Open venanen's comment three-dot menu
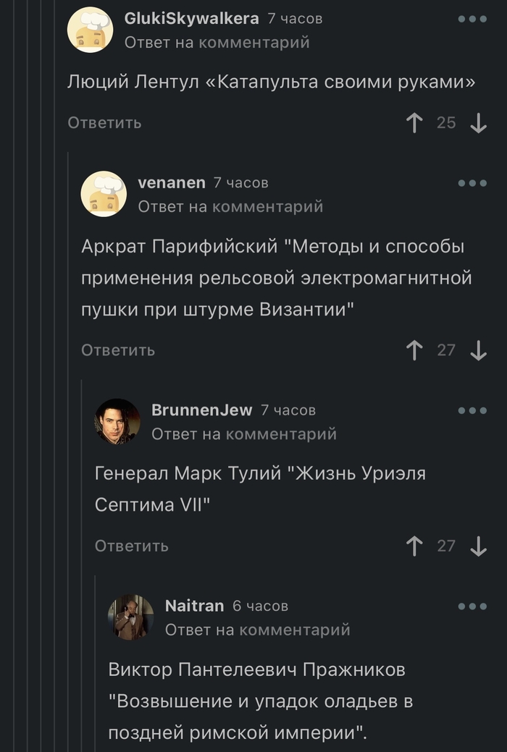Screen dimensions: 507x752 472,183
